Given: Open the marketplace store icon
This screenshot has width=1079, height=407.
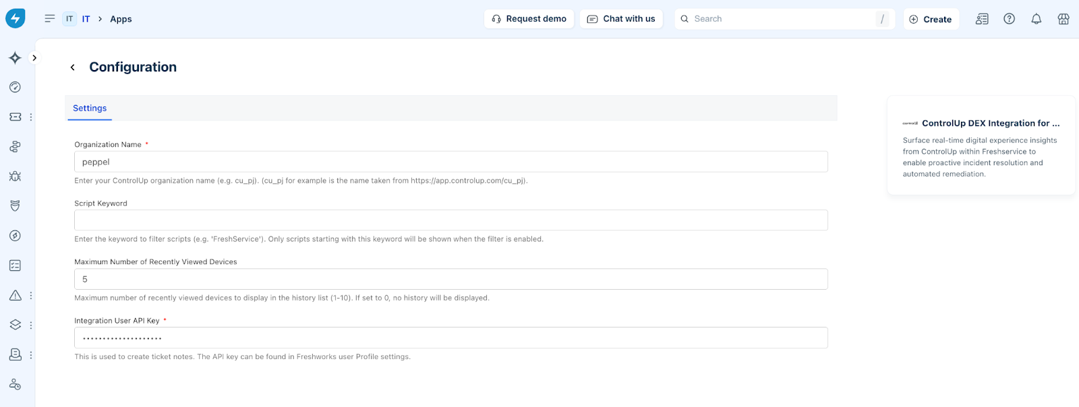Looking at the screenshot, I should pyautogui.click(x=1063, y=19).
